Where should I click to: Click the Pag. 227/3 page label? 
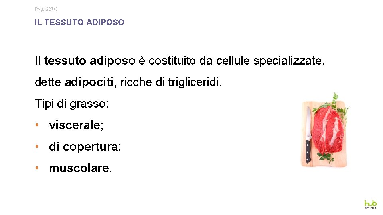tap(46, 9)
